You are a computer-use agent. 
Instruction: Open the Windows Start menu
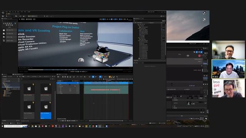[2, 126]
